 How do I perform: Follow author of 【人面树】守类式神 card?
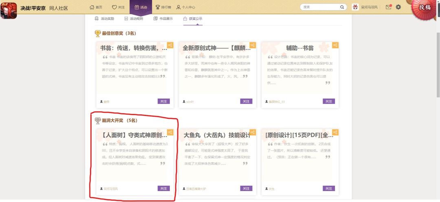tap(164, 188)
